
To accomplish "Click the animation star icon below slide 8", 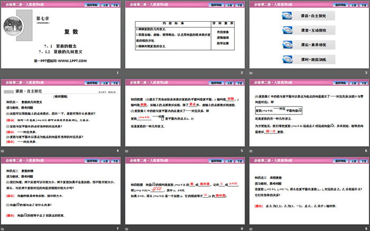I will [x=127, y=229].
